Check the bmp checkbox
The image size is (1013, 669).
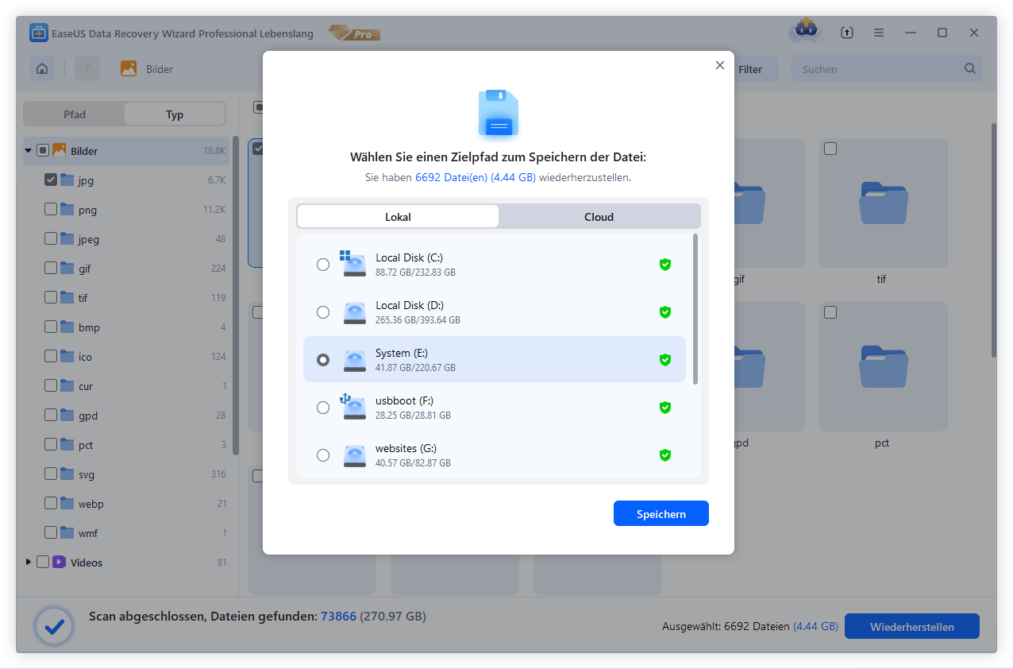coord(51,327)
